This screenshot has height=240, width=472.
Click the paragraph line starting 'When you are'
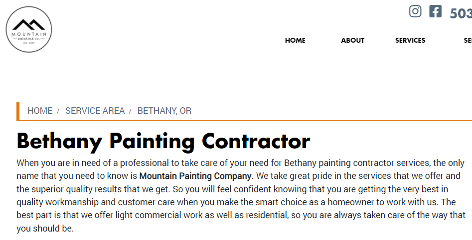point(241,163)
